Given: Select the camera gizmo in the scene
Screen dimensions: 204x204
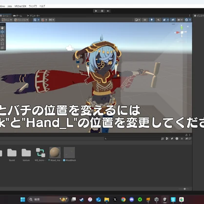Looking at the screenshot, I should tap(70, 48).
